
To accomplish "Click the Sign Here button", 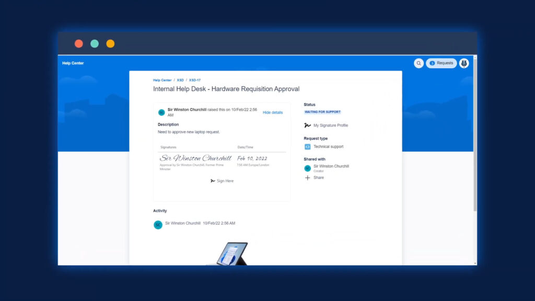I will tap(225, 181).
